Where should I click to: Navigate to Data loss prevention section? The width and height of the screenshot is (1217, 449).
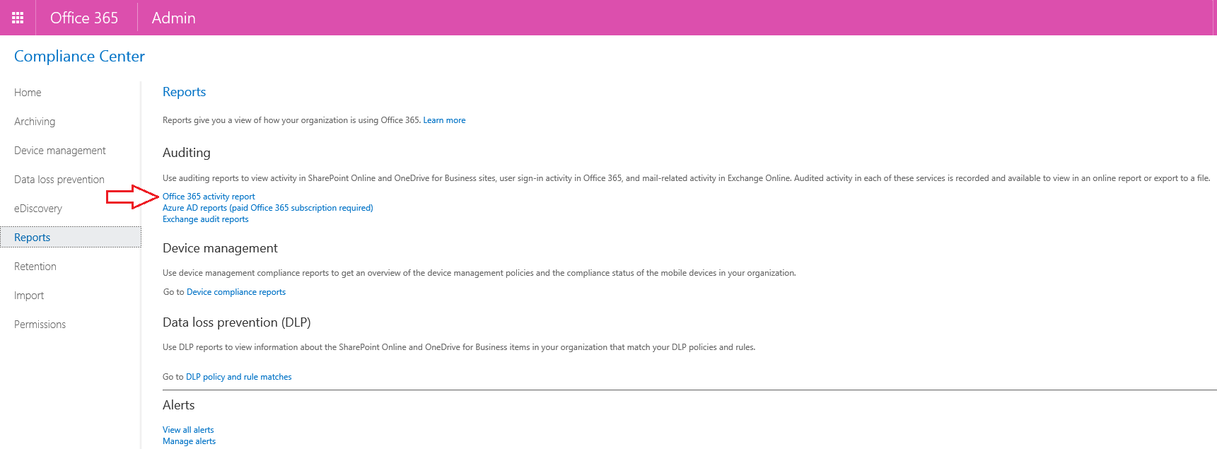[59, 180]
